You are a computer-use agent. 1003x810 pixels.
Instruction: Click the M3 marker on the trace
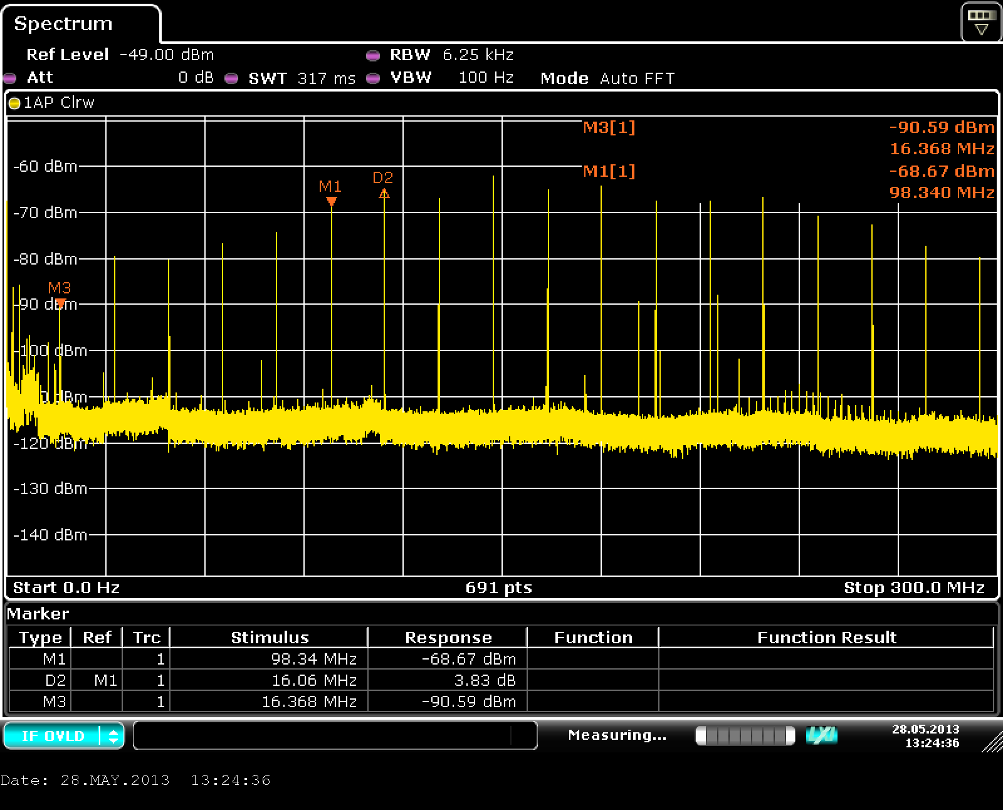click(60, 303)
